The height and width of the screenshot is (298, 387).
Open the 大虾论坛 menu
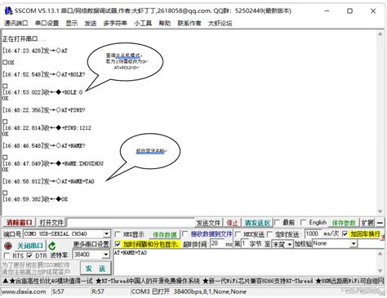[220, 23]
